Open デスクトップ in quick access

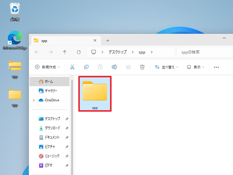click(x=49, y=119)
